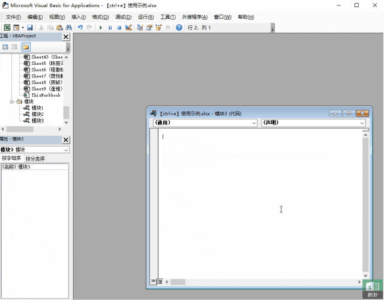The height and width of the screenshot is (300, 384).
Task: Toggle Design Mode icon
Action: pyautogui.click(x=128, y=28)
